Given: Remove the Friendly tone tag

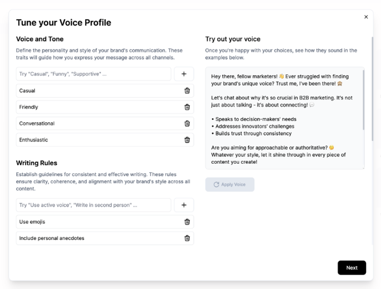Looking at the screenshot, I should [187, 107].
